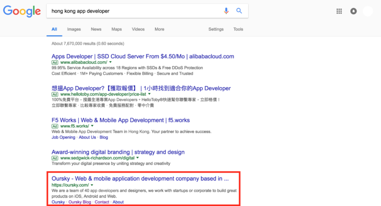Expand dropdown arrow beside https://oursky.com/
The height and width of the screenshot is (206, 381).
tap(92, 185)
